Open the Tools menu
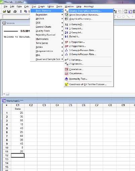This screenshot has width=135, height=171. coord(59,6)
